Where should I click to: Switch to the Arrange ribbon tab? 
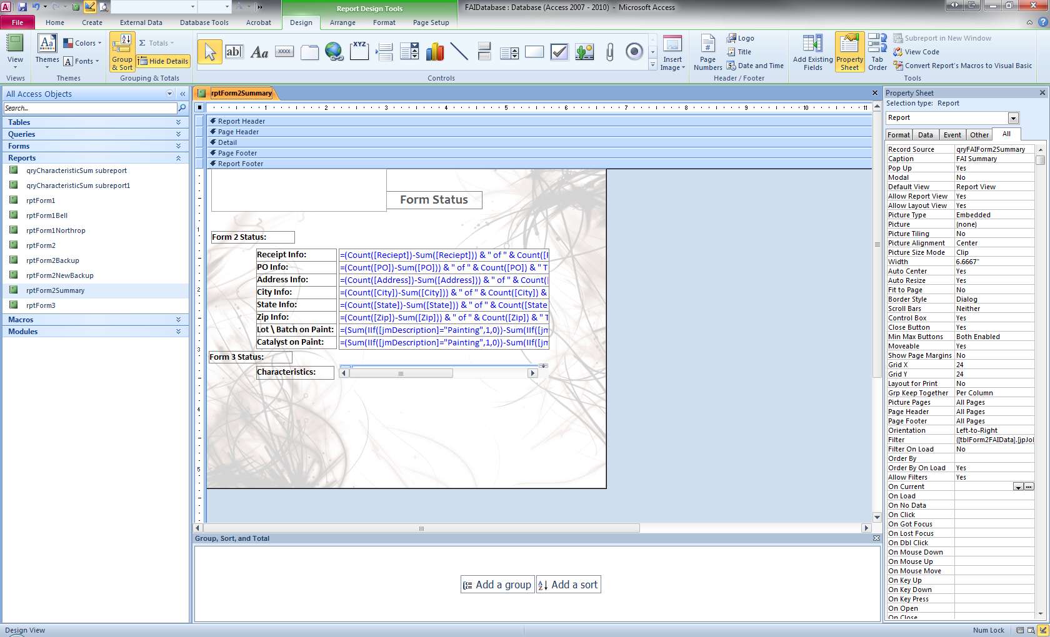[342, 22]
